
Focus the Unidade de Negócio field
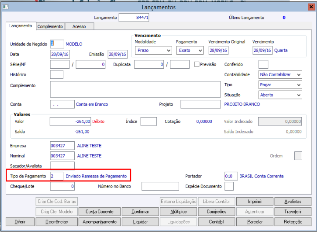point(57,44)
